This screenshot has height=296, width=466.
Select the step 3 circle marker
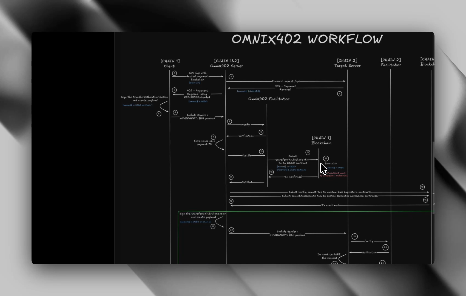339,94
